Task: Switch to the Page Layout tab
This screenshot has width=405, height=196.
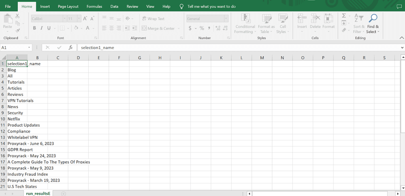Action: (68, 6)
